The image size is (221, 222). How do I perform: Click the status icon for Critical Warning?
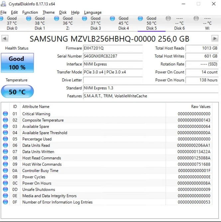[x=5, y=114]
